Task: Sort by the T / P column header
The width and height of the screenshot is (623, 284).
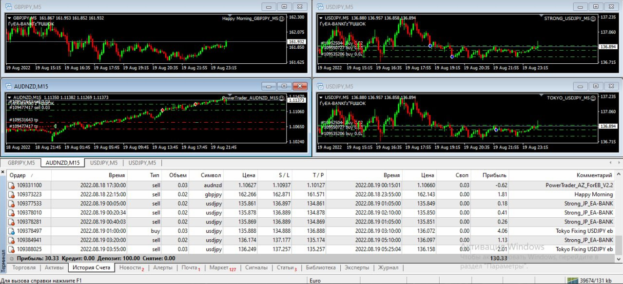Action: pyautogui.click(x=310, y=175)
